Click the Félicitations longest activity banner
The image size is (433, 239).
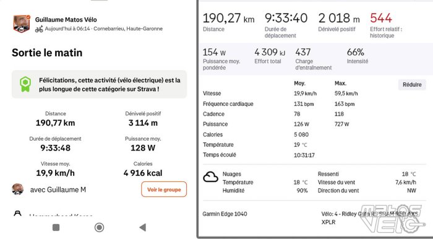pos(99,84)
